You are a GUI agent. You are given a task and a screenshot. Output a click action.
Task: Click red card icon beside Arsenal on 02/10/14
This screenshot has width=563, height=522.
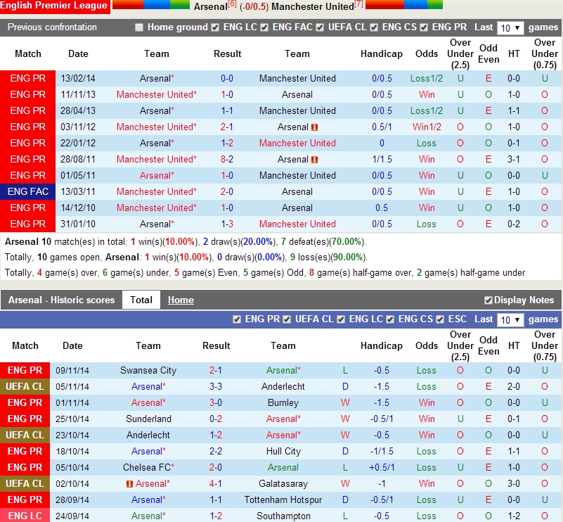129,484
